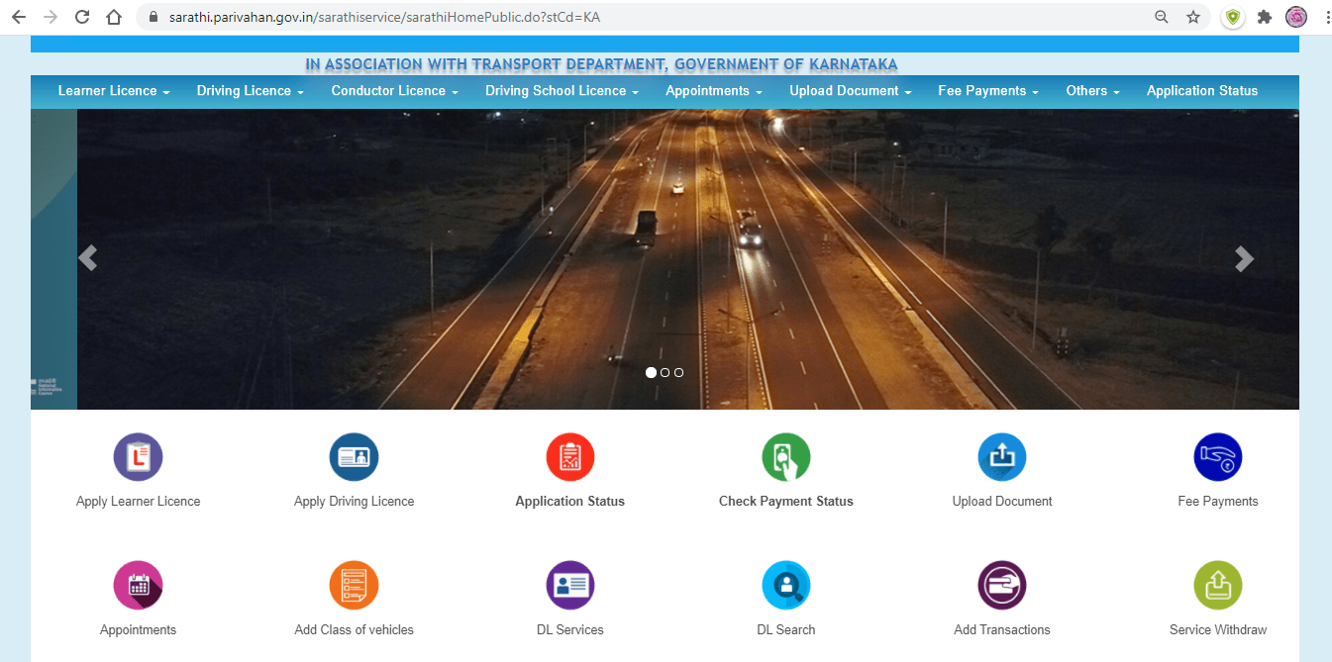The height and width of the screenshot is (662, 1332).
Task: Click the pink Appointments calendar icon
Action: (138, 585)
